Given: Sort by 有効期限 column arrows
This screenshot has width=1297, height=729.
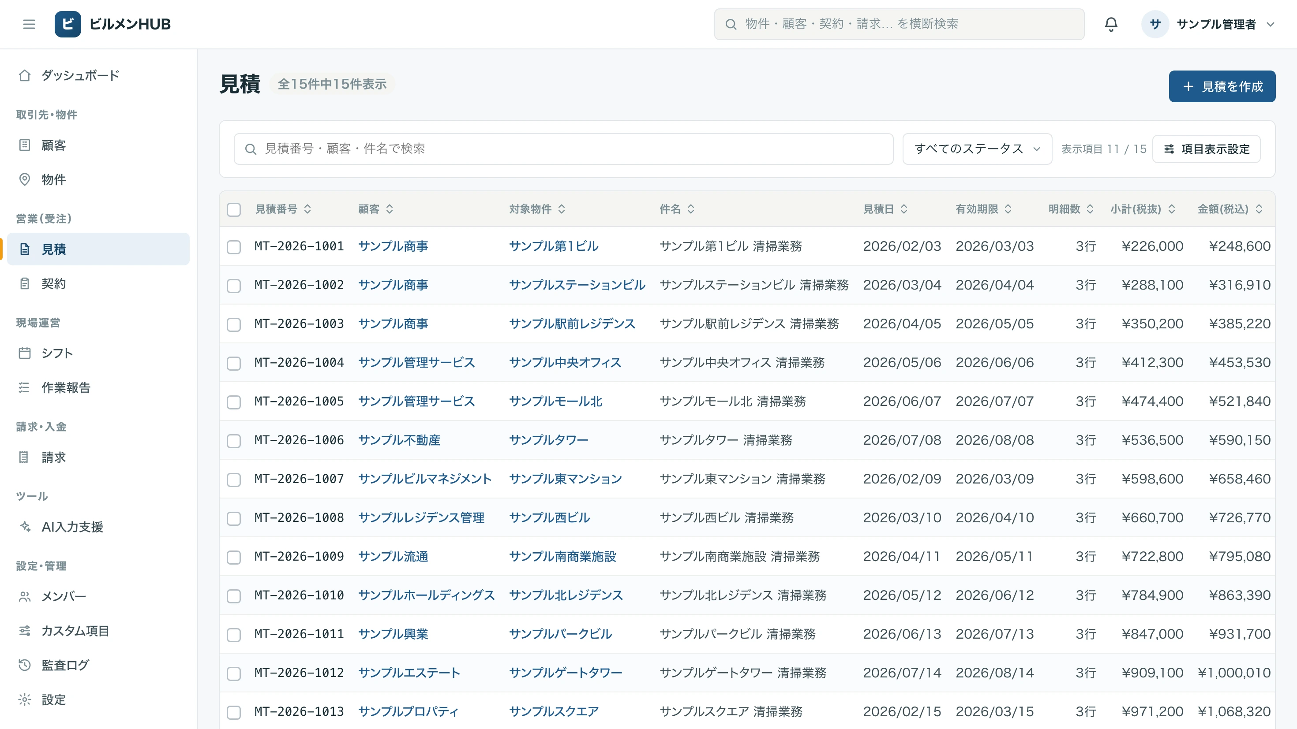Looking at the screenshot, I should tap(1008, 209).
